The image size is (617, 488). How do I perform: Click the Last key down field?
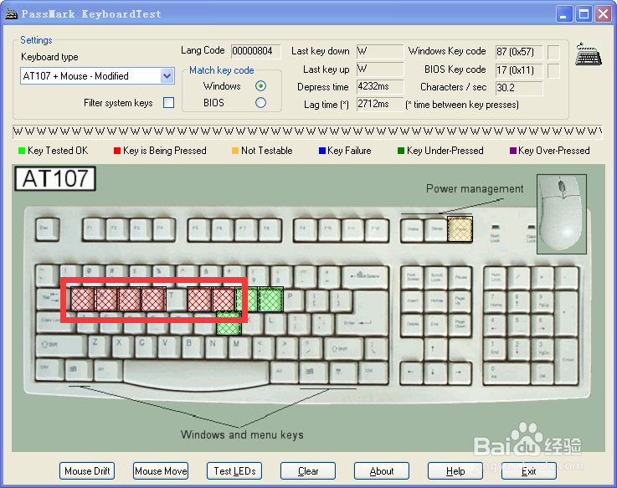click(x=380, y=51)
